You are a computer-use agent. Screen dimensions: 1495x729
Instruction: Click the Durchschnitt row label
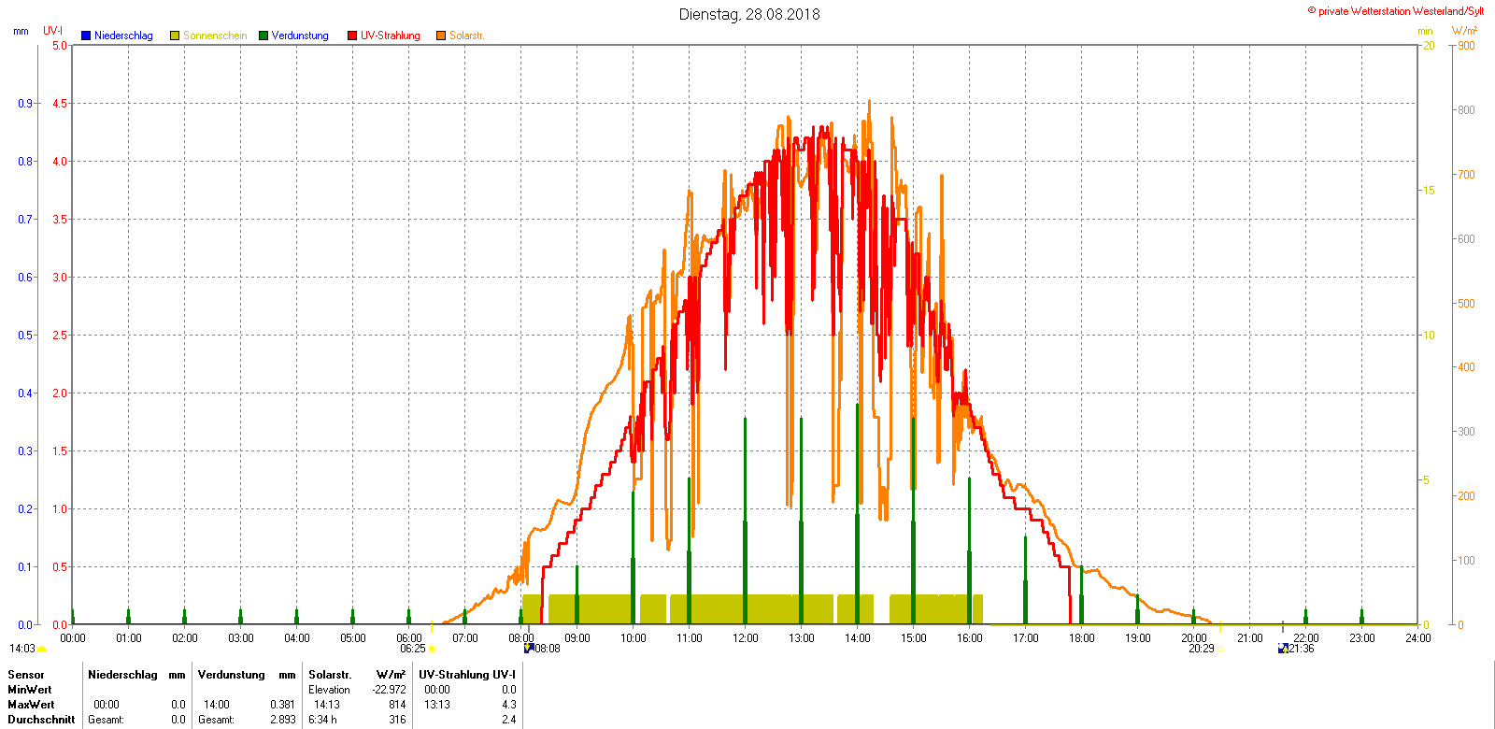click(41, 720)
